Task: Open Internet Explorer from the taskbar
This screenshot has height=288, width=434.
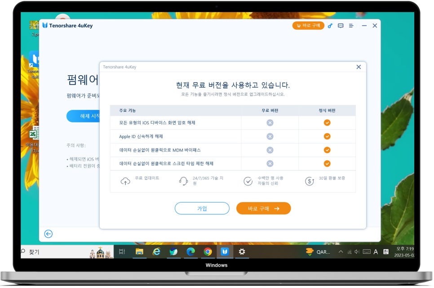Action: [x=157, y=252]
